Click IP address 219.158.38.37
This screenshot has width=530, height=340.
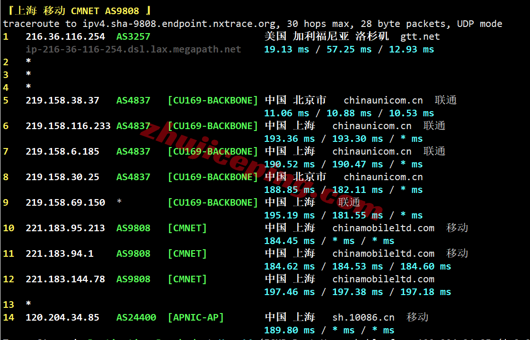click(62, 101)
